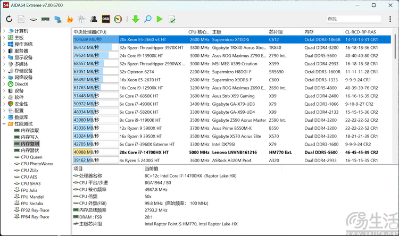Screen dimensions: 399x236
Task: Collapse the 性能测试 tree node
Action: pyautogui.click(x=4, y=124)
